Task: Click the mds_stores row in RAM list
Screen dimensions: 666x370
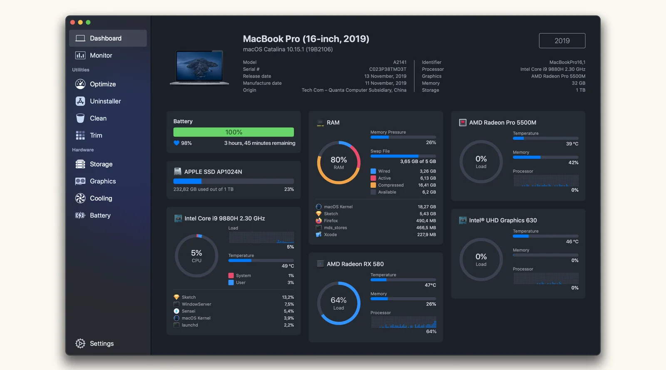Action: click(376, 228)
